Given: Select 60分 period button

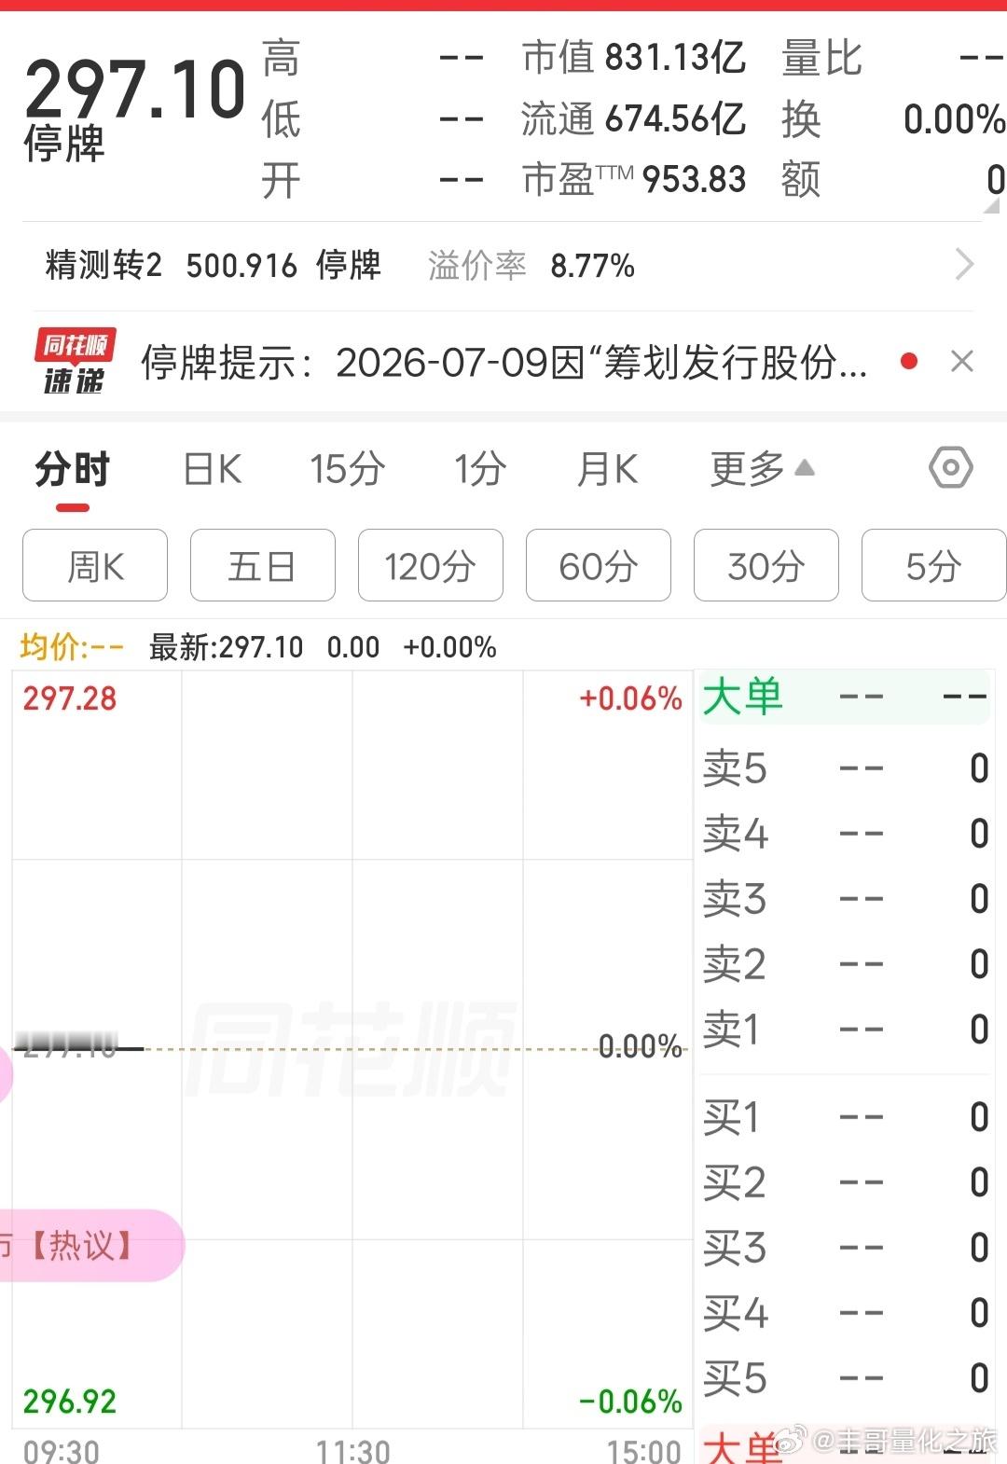Looking at the screenshot, I should (599, 565).
